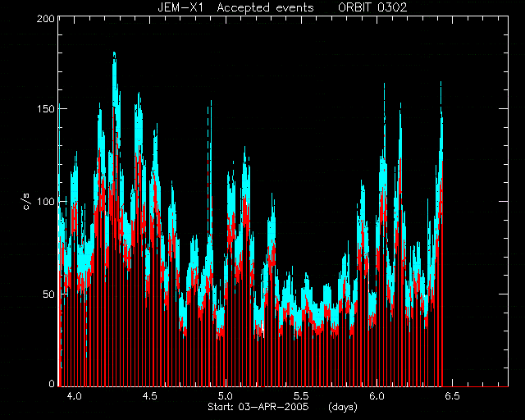Click the 6.0 x-axis tick label
This screenshot has height=420, width=525.
[377, 396]
